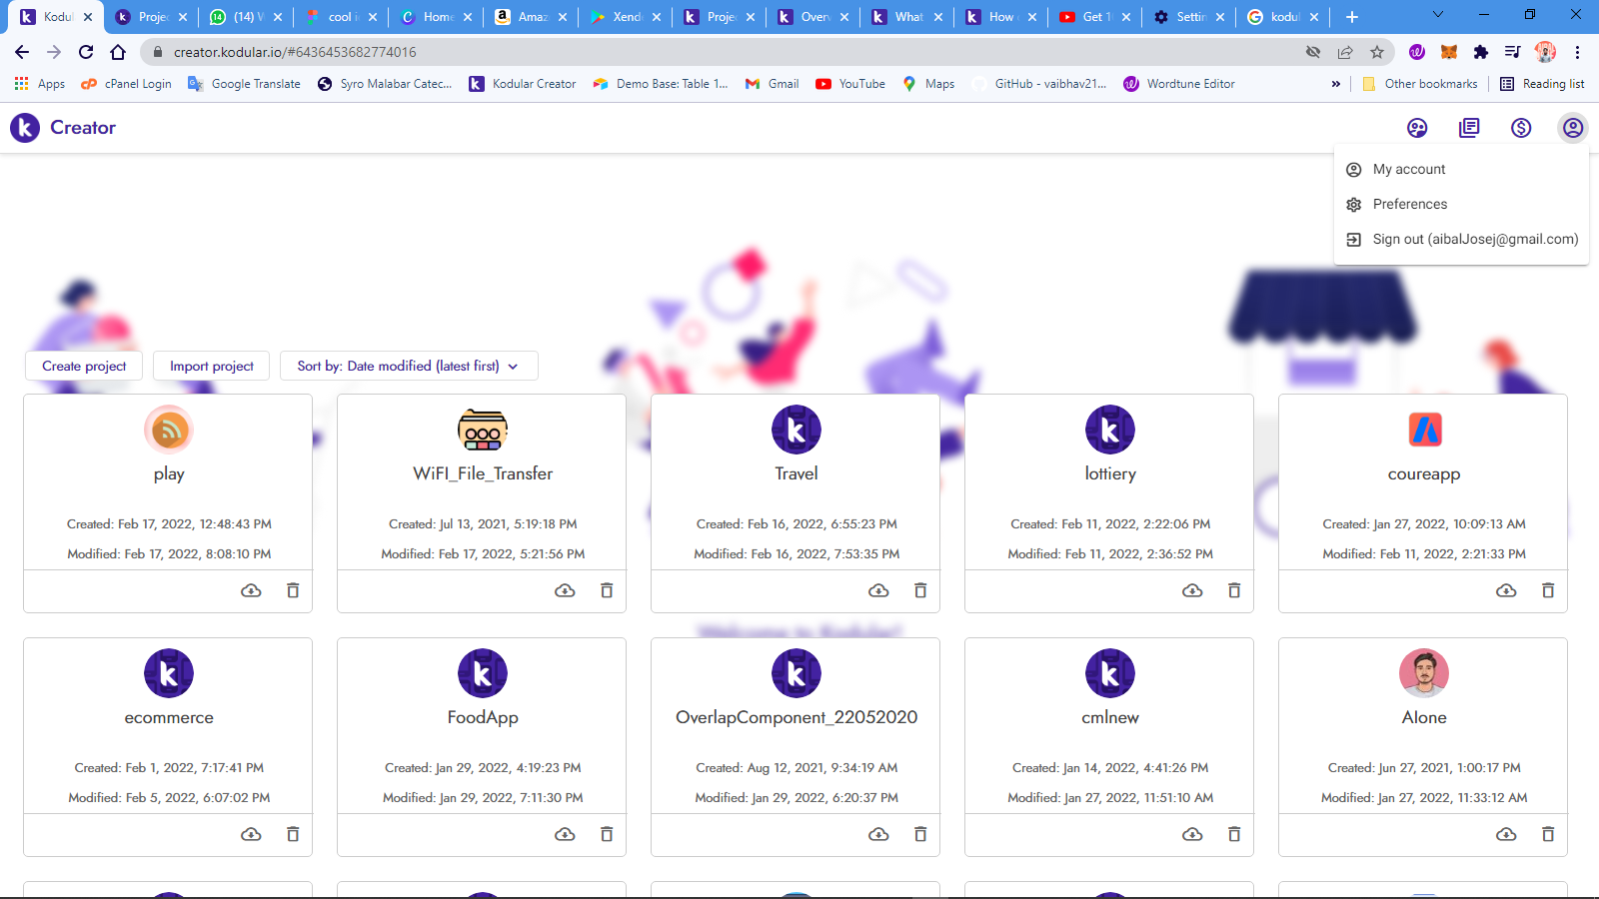Image resolution: width=1599 pixels, height=899 pixels.
Task: Delete the Alone project
Action: tap(1548, 834)
